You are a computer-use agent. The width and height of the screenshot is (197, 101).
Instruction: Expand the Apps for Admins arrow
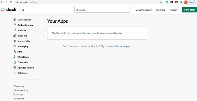point(43,68)
